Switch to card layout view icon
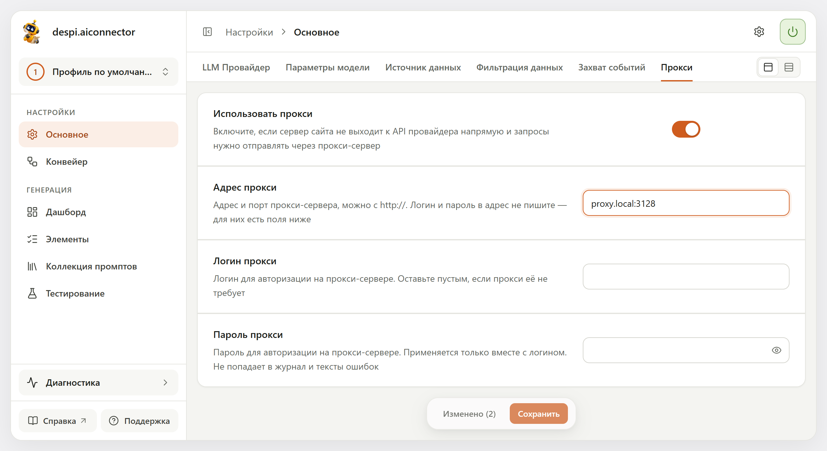 click(x=768, y=67)
